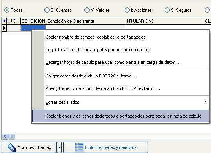211x153 pixels.
Task: Open the Editor de bienes y derechos button
Action: pos(106,147)
